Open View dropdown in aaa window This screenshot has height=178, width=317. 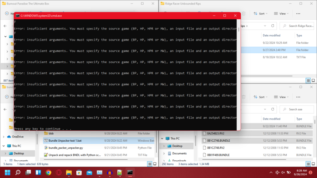[x=281, y=97]
